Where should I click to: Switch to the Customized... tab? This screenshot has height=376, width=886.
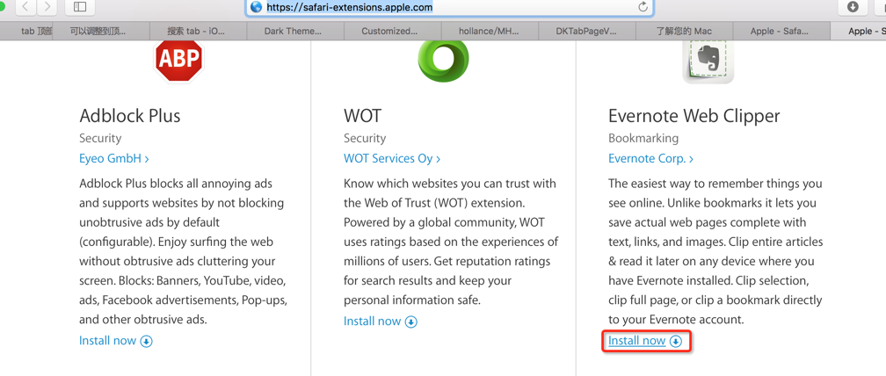389,31
